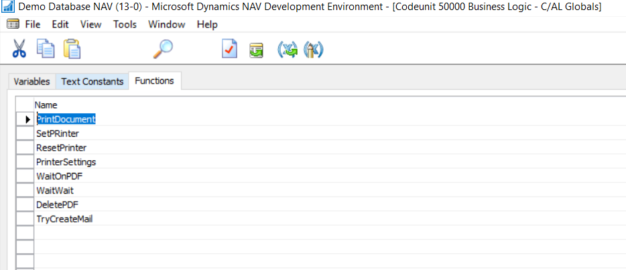Select the SetPRinter function row
Image resolution: width=626 pixels, height=270 pixels.
click(x=329, y=133)
